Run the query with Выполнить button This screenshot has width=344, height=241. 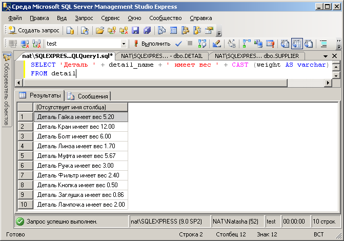[152, 44]
